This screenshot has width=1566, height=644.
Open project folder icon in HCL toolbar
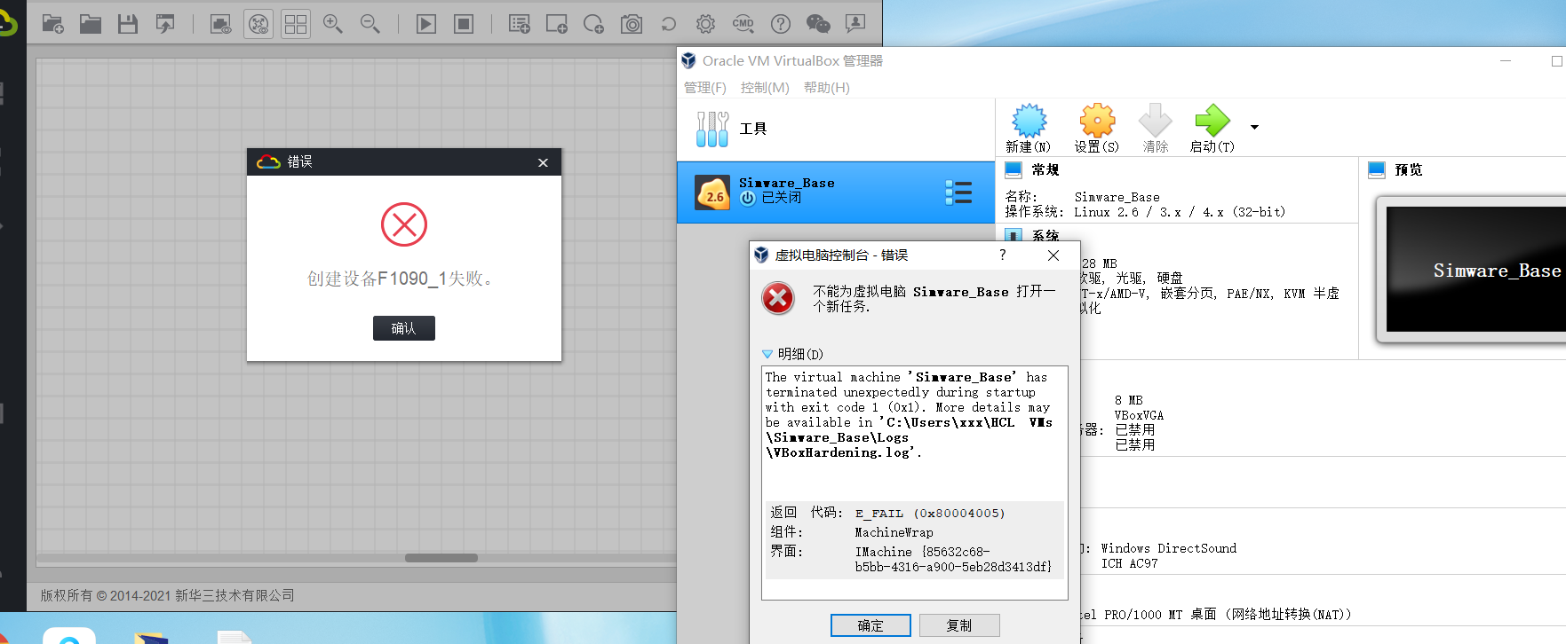point(91,24)
